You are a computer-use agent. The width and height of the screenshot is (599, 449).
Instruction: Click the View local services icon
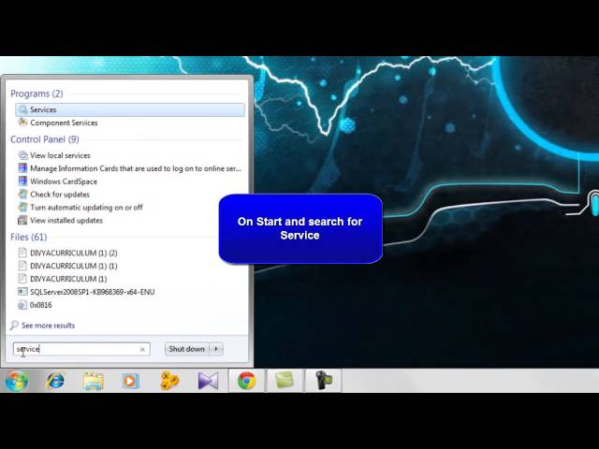tap(22, 155)
